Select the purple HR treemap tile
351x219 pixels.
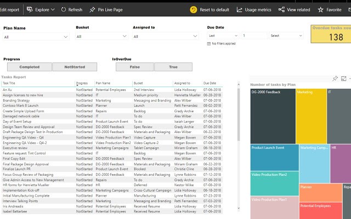[341, 164]
